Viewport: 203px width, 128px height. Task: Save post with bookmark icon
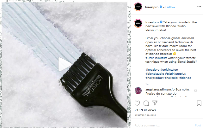[x=199, y=103]
